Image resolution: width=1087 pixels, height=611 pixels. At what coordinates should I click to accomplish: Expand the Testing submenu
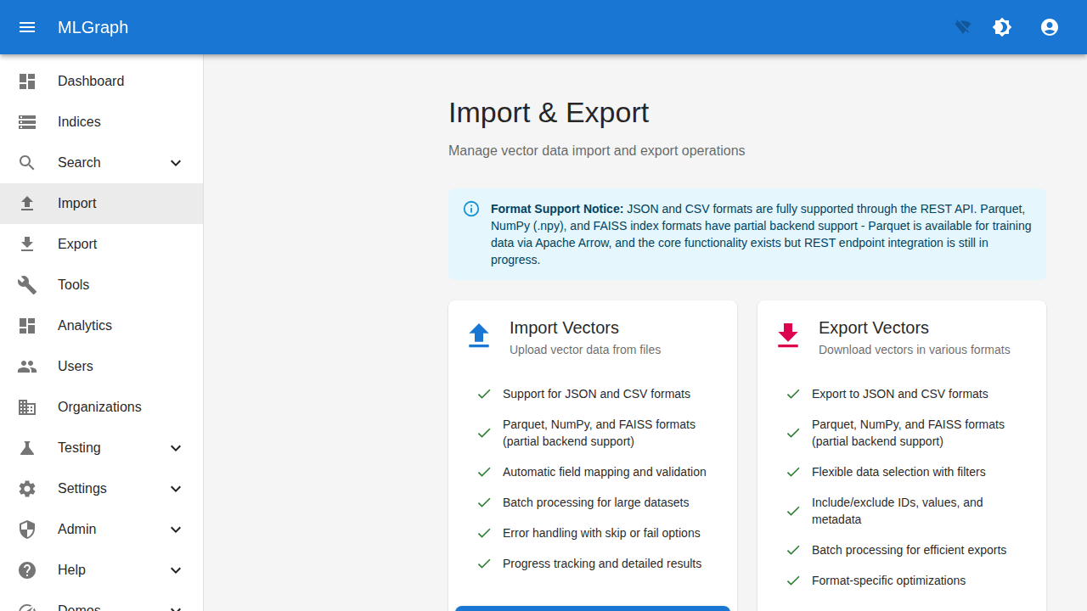176,447
